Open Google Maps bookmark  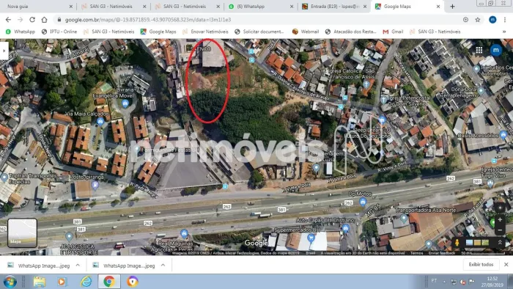pyautogui.click(x=158, y=32)
